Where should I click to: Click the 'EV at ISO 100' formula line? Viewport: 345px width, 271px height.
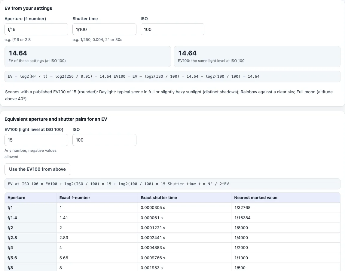(172, 184)
